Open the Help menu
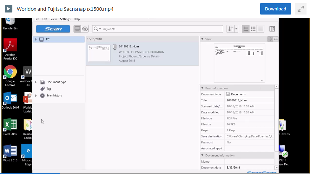The width and height of the screenshot is (310, 174). click(x=77, y=19)
